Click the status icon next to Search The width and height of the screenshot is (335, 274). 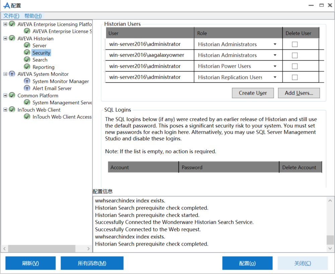click(x=27, y=60)
